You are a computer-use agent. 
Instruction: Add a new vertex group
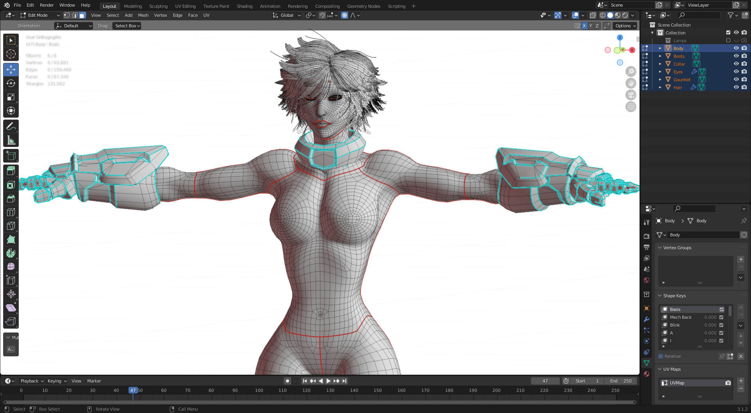(741, 259)
